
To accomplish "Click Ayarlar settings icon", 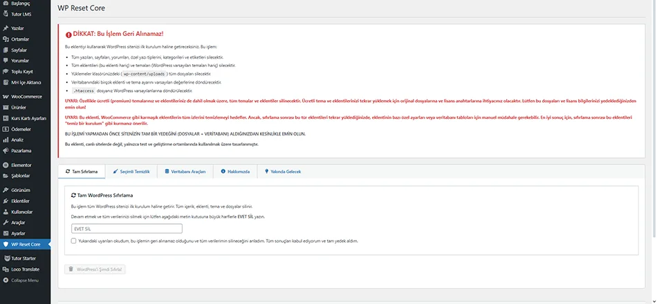I will (x=6, y=234).
